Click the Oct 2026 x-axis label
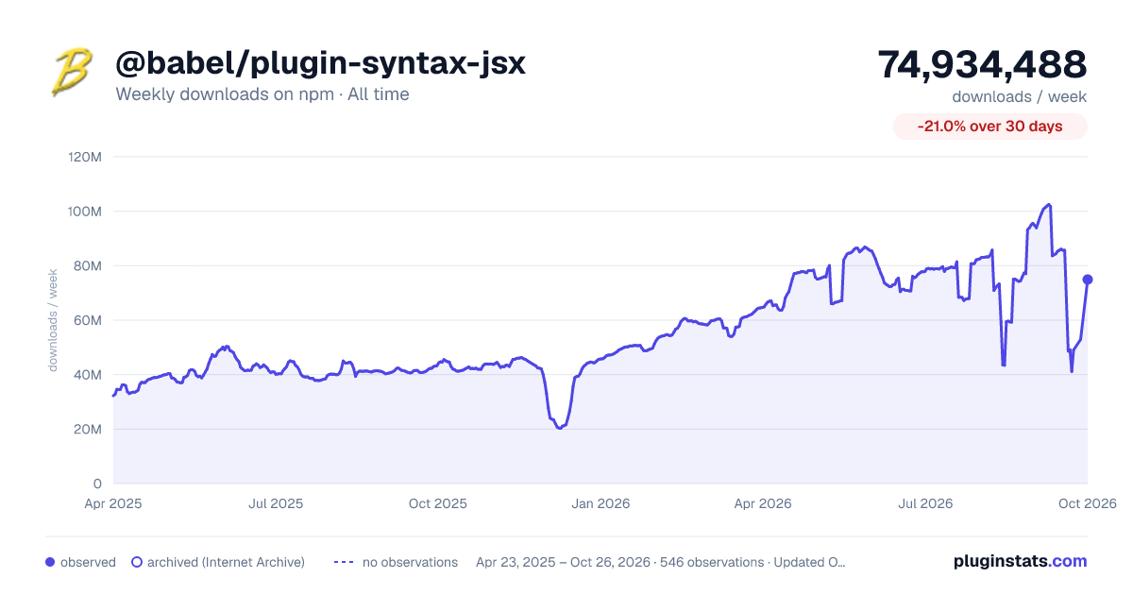The image size is (1133, 595). point(1088,503)
